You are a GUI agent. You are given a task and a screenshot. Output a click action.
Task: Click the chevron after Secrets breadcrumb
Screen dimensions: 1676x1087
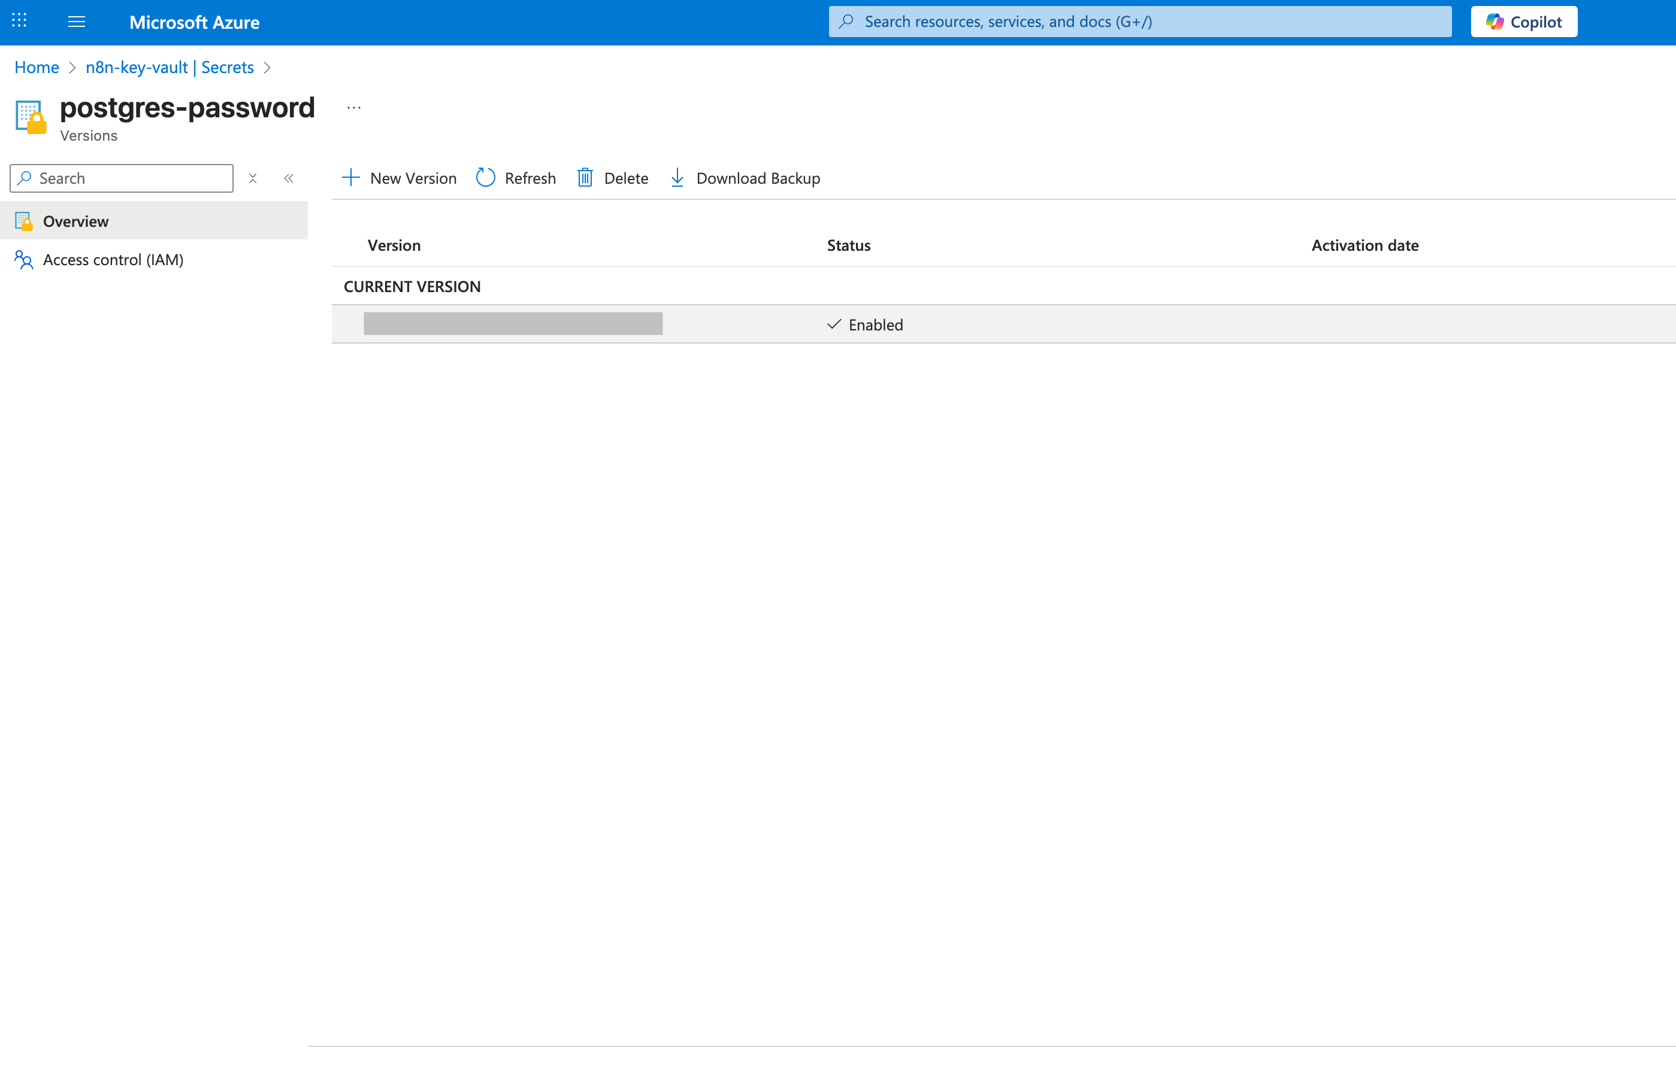(267, 68)
